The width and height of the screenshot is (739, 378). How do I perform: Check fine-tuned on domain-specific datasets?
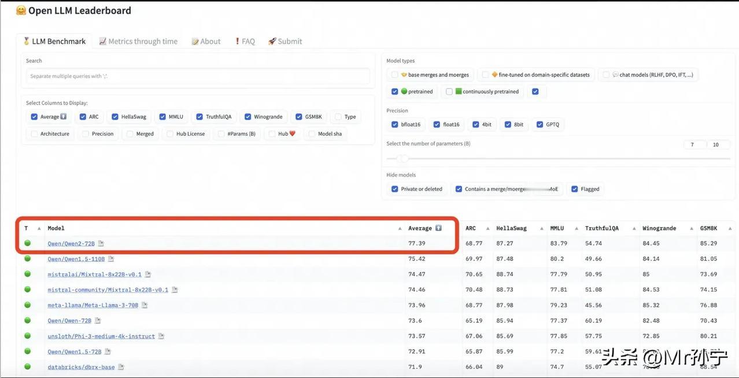pyautogui.click(x=485, y=75)
